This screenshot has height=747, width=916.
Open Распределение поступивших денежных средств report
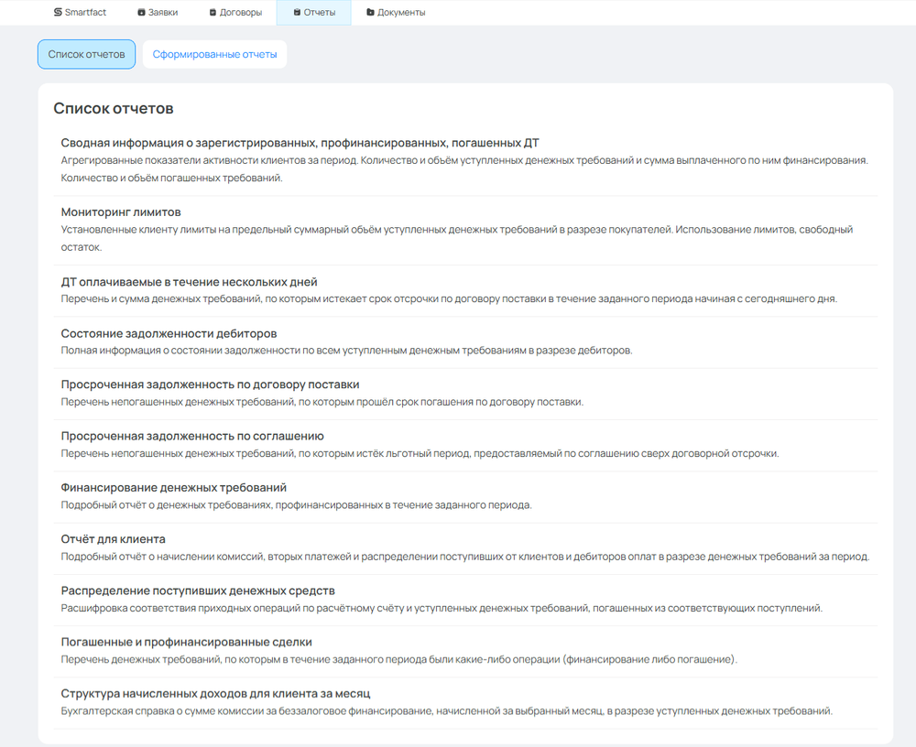pos(198,590)
